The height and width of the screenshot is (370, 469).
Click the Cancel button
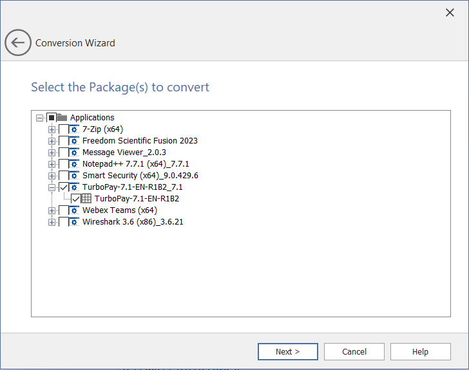coord(354,351)
